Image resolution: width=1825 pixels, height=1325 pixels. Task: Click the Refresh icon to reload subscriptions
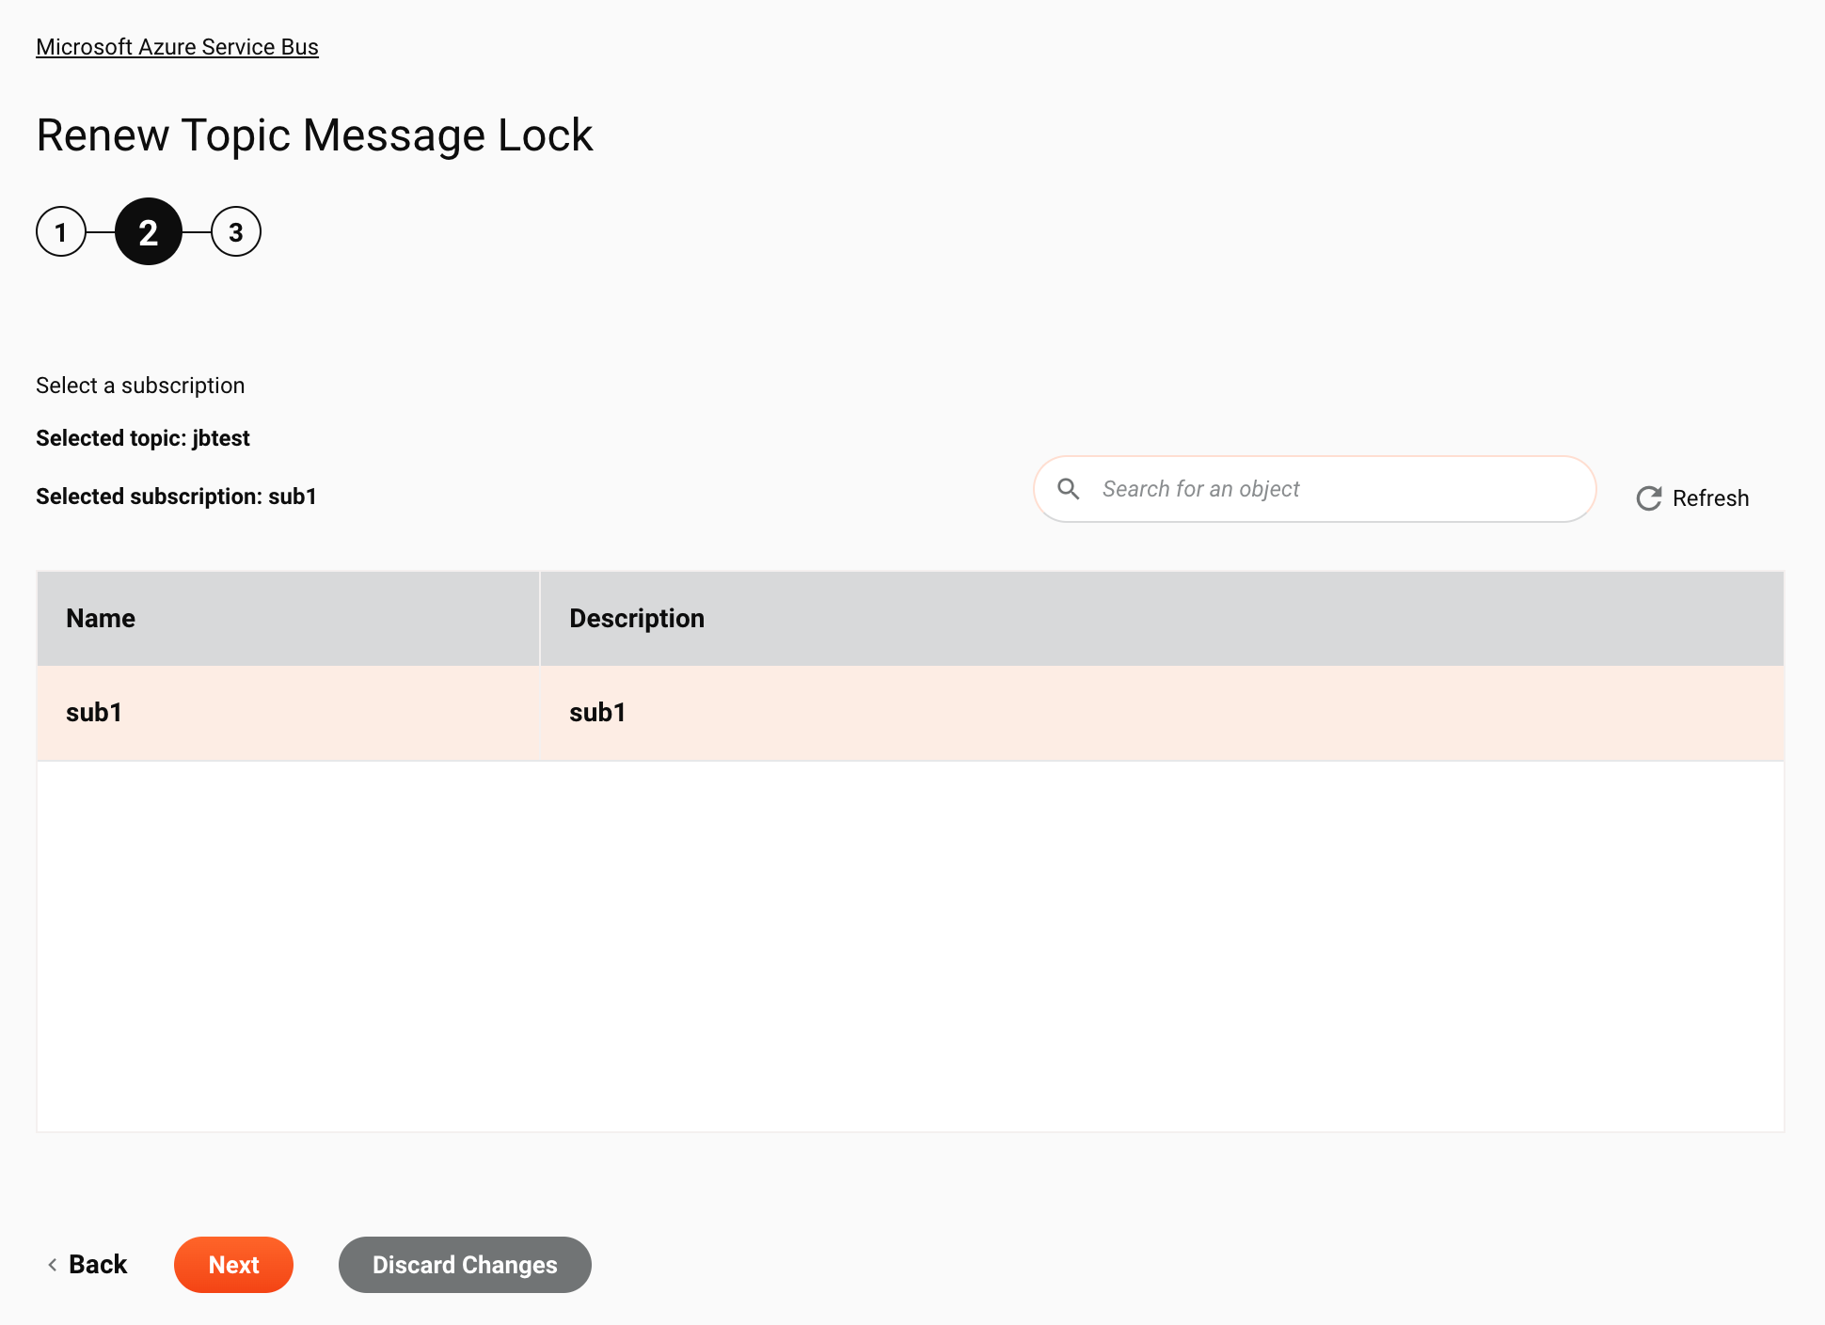[x=1649, y=498]
